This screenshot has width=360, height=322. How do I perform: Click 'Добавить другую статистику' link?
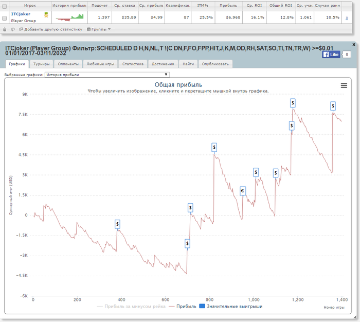(x=53, y=29)
